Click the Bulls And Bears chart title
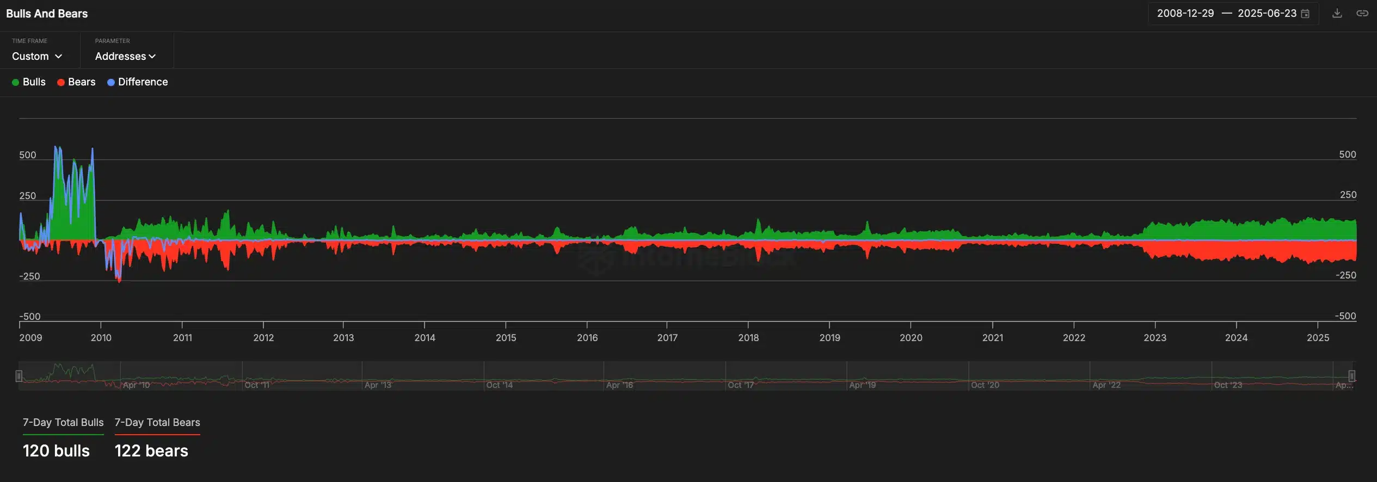 tap(47, 14)
